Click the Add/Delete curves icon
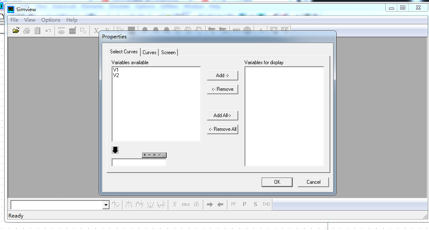The height and width of the screenshot is (230, 429). tap(72, 31)
